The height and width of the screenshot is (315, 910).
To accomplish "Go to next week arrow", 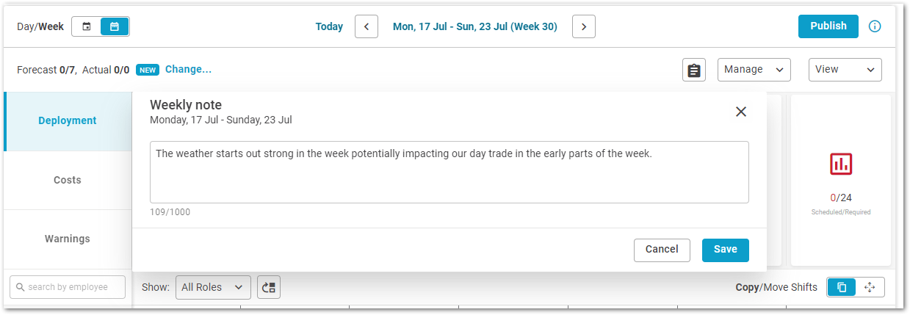I will (584, 26).
